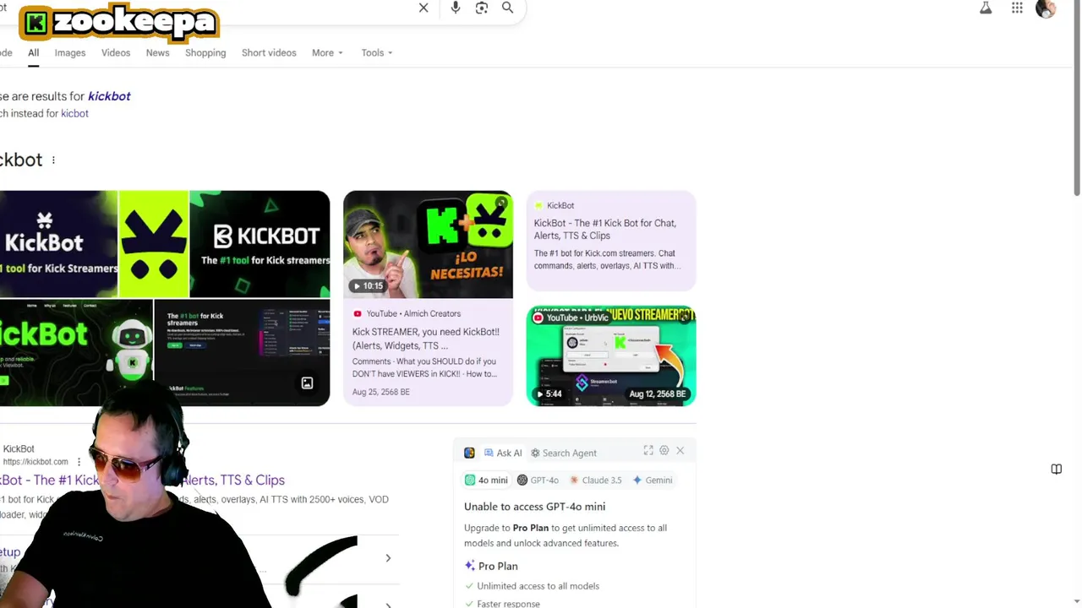Switch to the Shopping tab
The width and height of the screenshot is (1082, 608).
coord(205,52)
